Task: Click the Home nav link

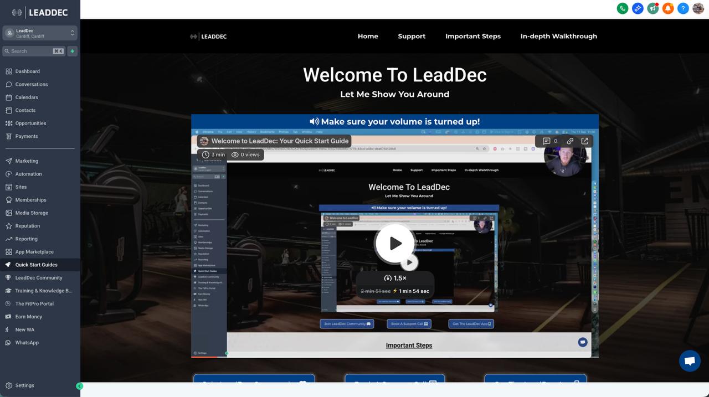Action: click(368, 36)
